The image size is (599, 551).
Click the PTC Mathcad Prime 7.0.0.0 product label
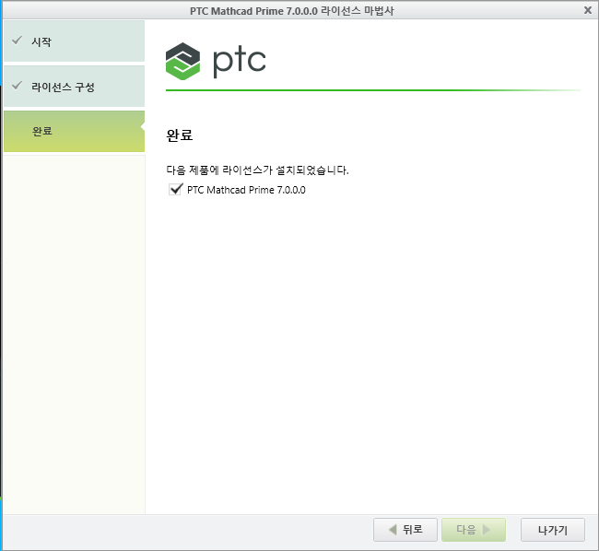[246, 190]
